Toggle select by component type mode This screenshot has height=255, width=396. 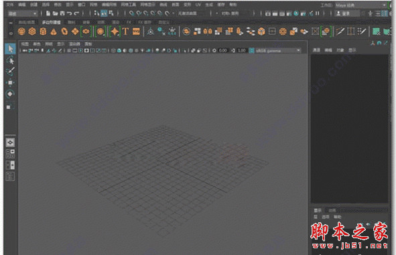[111, 13]
